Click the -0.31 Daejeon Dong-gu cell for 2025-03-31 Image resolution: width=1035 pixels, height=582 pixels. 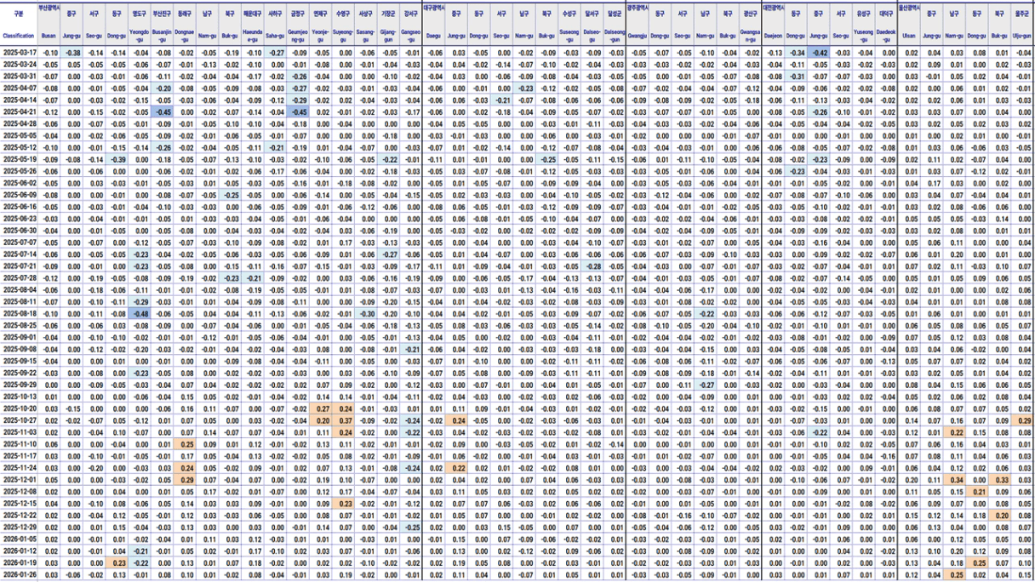796,77
